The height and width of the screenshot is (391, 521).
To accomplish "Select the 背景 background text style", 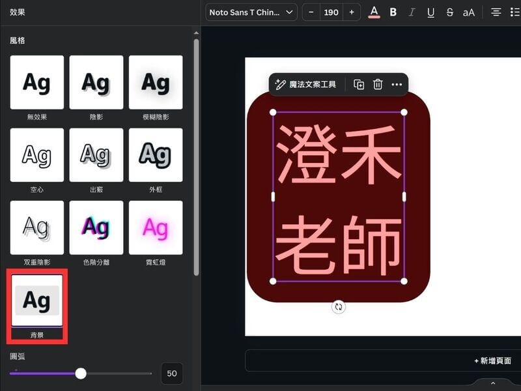I will coord(36,300).
